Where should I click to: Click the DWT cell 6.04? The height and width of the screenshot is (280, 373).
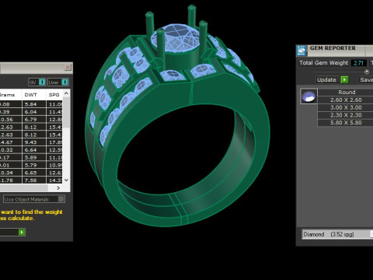click(34, 112)
